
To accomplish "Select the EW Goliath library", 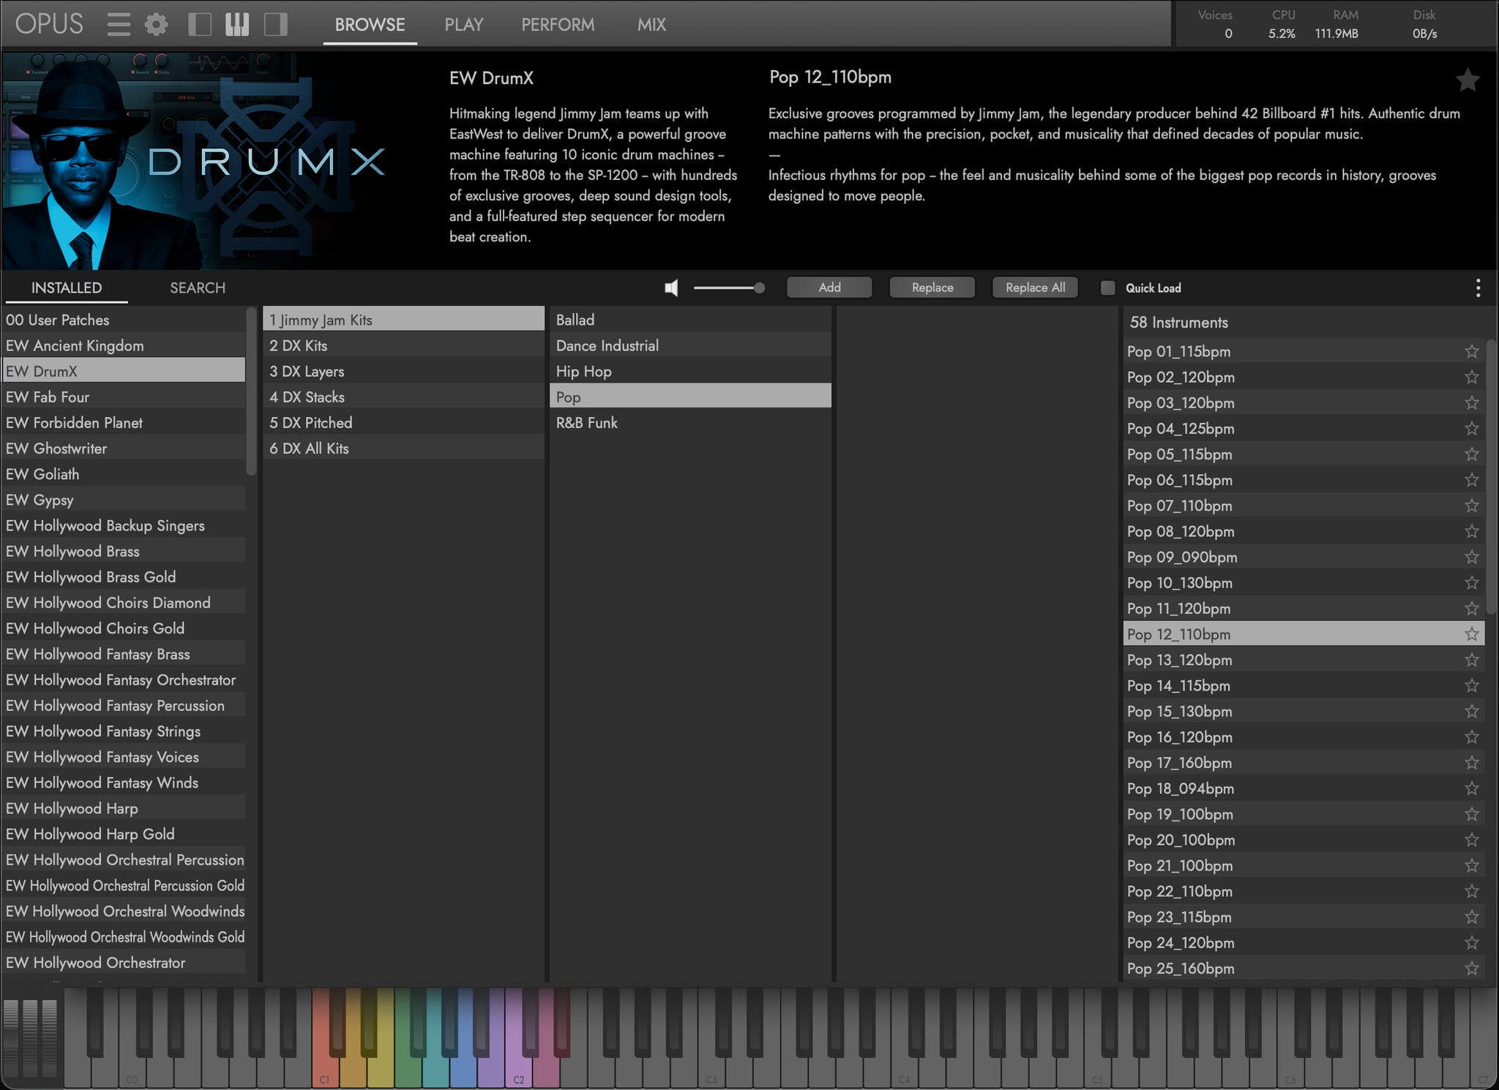I will click(x=124, y=474).
